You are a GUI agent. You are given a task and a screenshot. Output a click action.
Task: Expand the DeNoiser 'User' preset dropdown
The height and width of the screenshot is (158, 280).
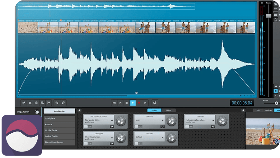click(x=163, y=120)
